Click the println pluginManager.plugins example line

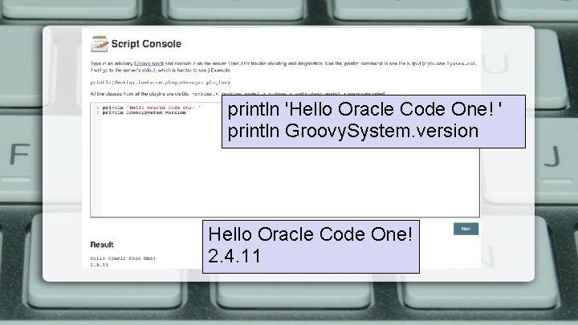[160, 83]
